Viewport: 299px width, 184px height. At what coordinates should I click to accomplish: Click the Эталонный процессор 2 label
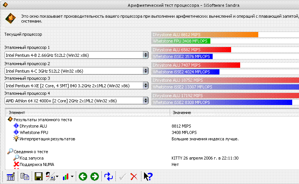pyautogui.click(x=27, y=64)
